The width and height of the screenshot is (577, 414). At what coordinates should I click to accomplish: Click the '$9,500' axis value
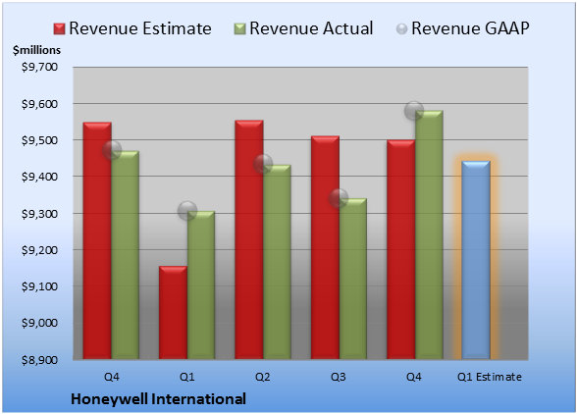tap(39, 140)
